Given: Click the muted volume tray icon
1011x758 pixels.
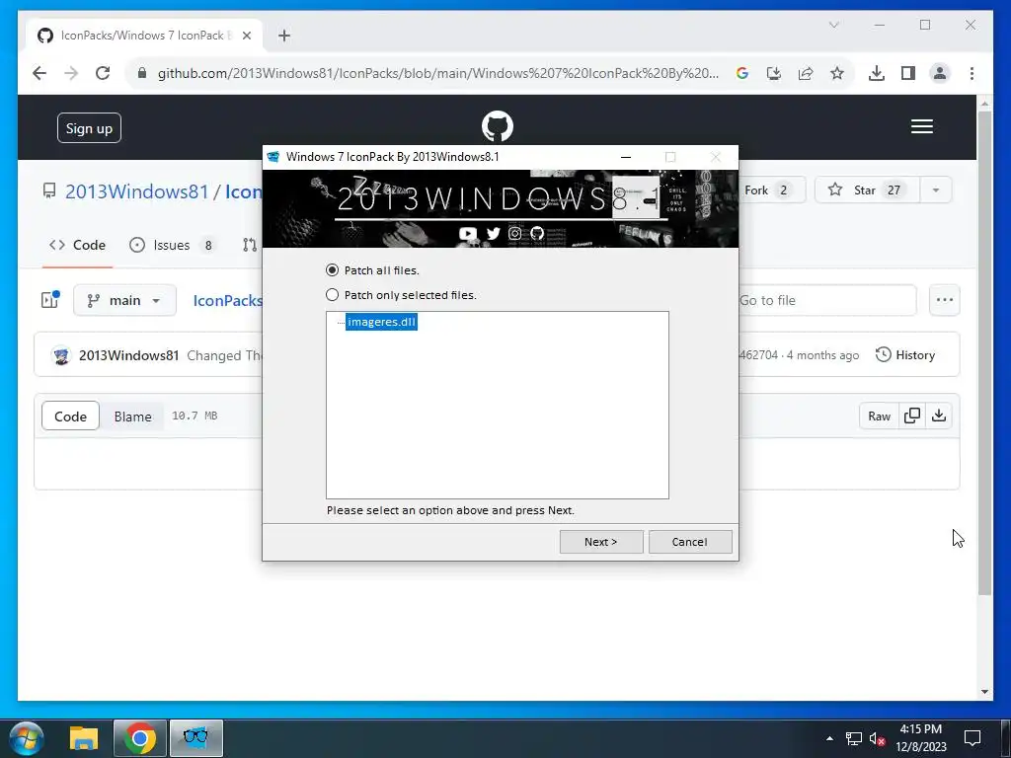Looking at the screenshot, I should [x=877, y=738].
